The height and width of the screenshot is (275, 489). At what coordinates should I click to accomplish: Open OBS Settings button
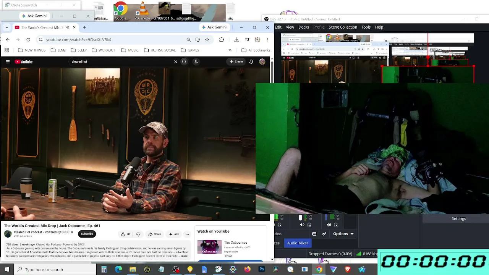[458, 218]
